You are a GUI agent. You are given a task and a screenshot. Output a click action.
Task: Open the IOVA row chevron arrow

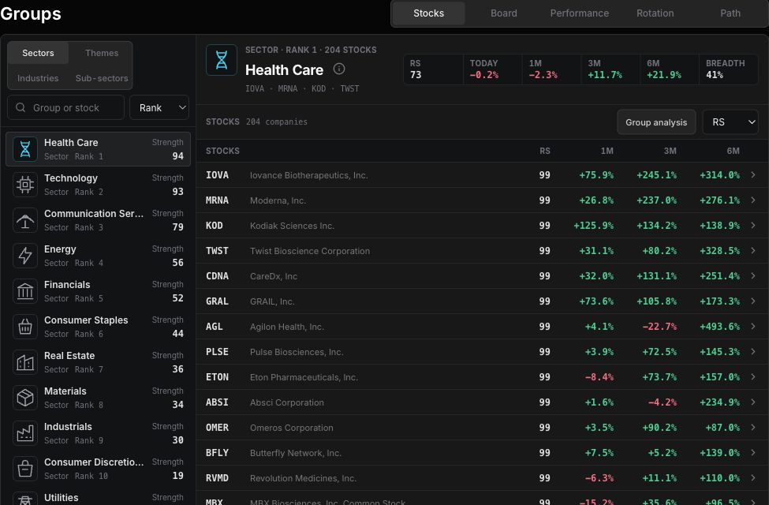[753, 174]
